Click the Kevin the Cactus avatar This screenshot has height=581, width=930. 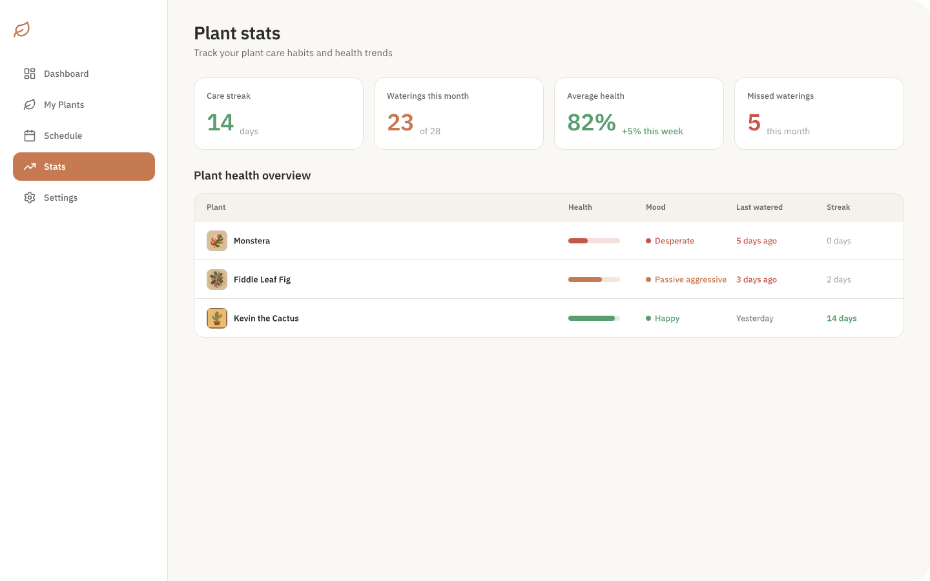coord(217,318)
